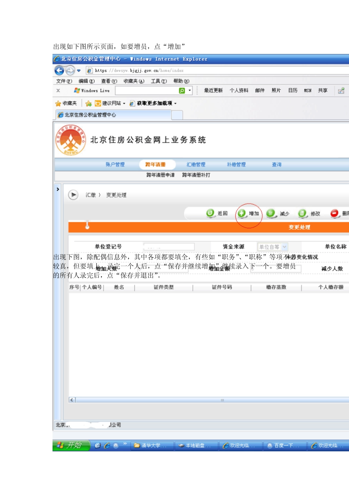
Task: Open 百度一下 taskbar item
Action: tap(284, 445)
